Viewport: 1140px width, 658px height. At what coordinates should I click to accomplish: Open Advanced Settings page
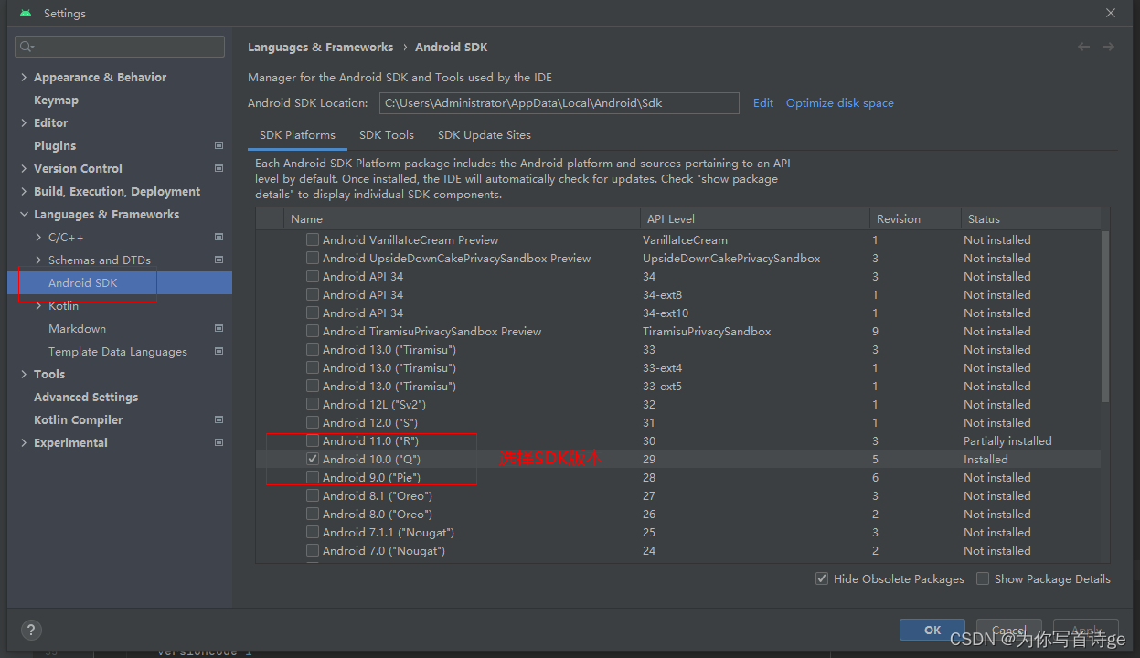(86, 398)
